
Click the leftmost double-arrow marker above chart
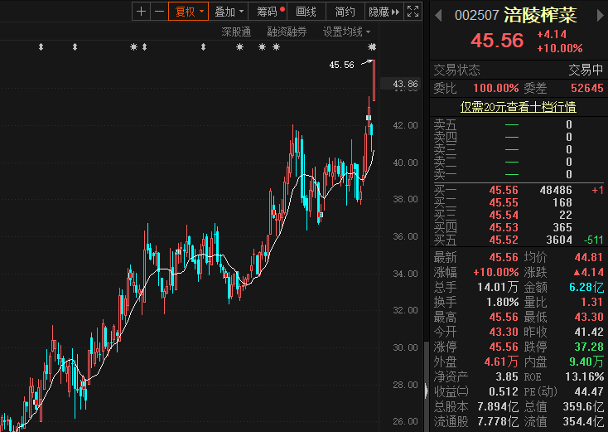point(41,46)
